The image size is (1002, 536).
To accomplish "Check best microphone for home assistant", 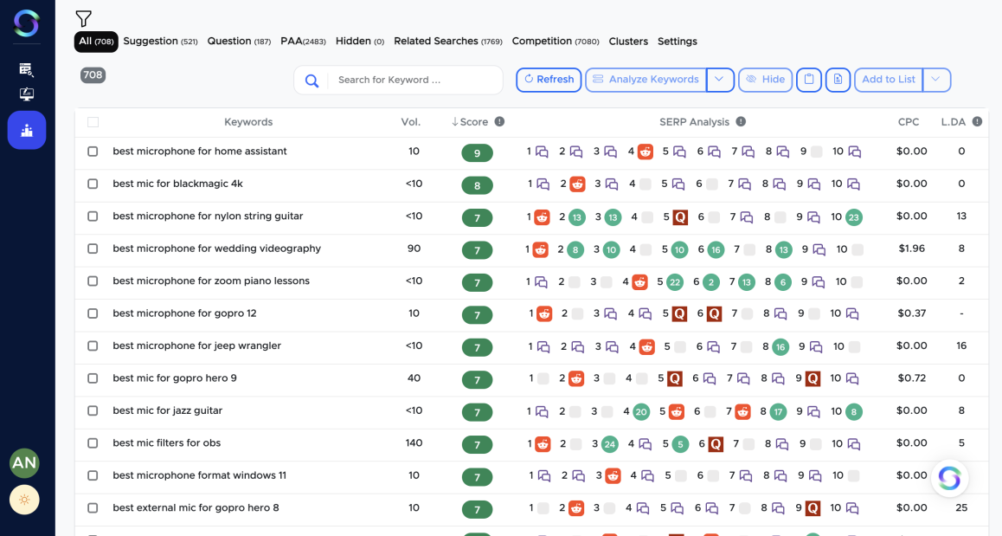I will [x=93, y=152].
